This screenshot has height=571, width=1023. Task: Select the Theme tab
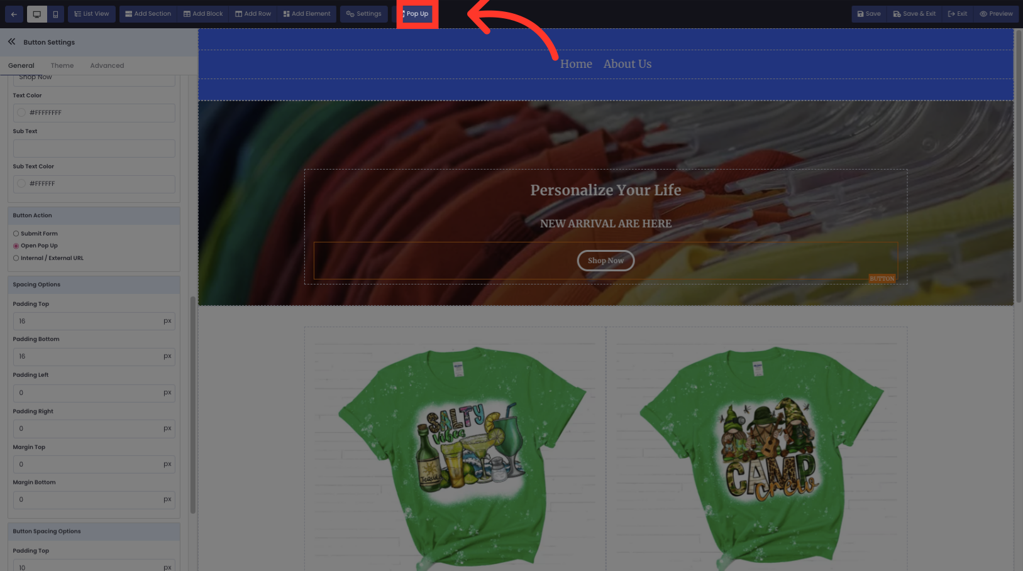pos(62,65)
